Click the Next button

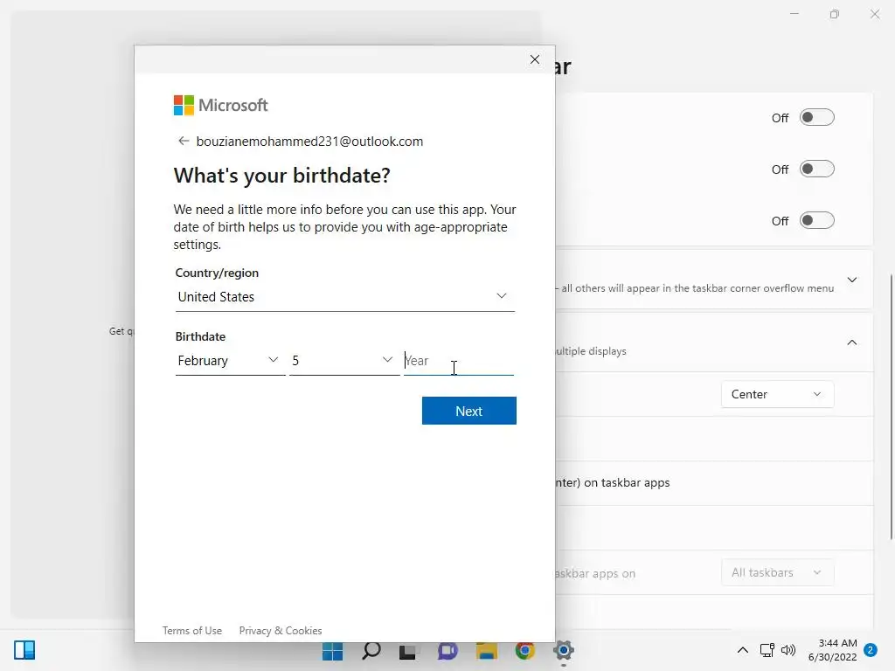tap(469, 411)
